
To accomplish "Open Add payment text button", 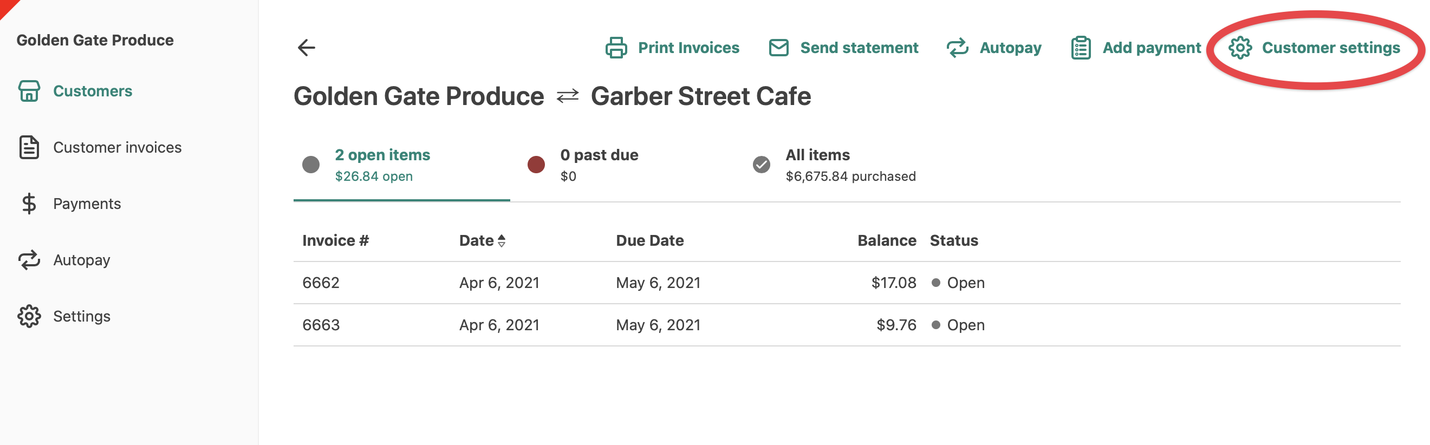I will [1152, 48].
